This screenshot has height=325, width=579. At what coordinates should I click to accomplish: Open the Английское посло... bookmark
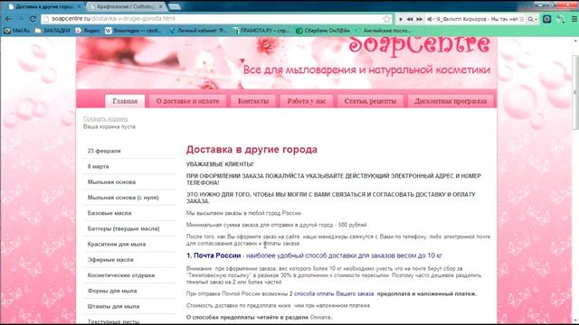(384, 31)
